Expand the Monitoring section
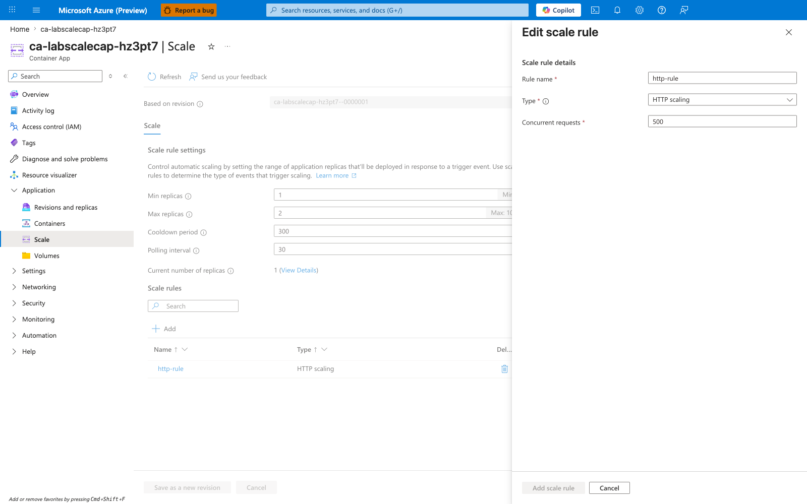807x504 pixels. (14, 319)
